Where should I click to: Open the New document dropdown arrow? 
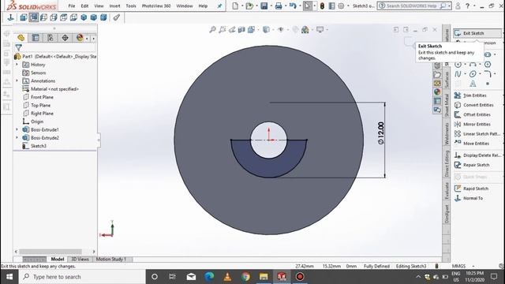click(241, 6)
